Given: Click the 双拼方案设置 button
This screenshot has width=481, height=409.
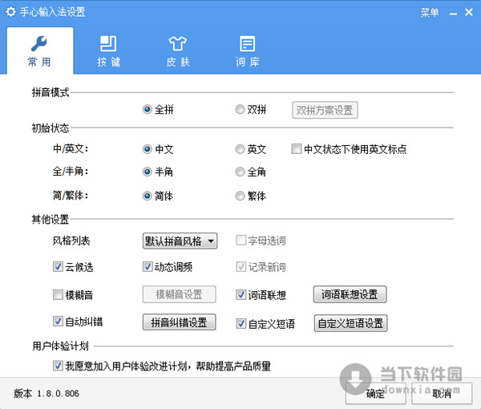Looking at the screenshot, I should (325, 110).
